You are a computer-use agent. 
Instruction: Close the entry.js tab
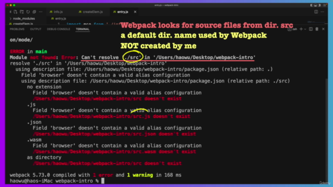click(135, 12)
